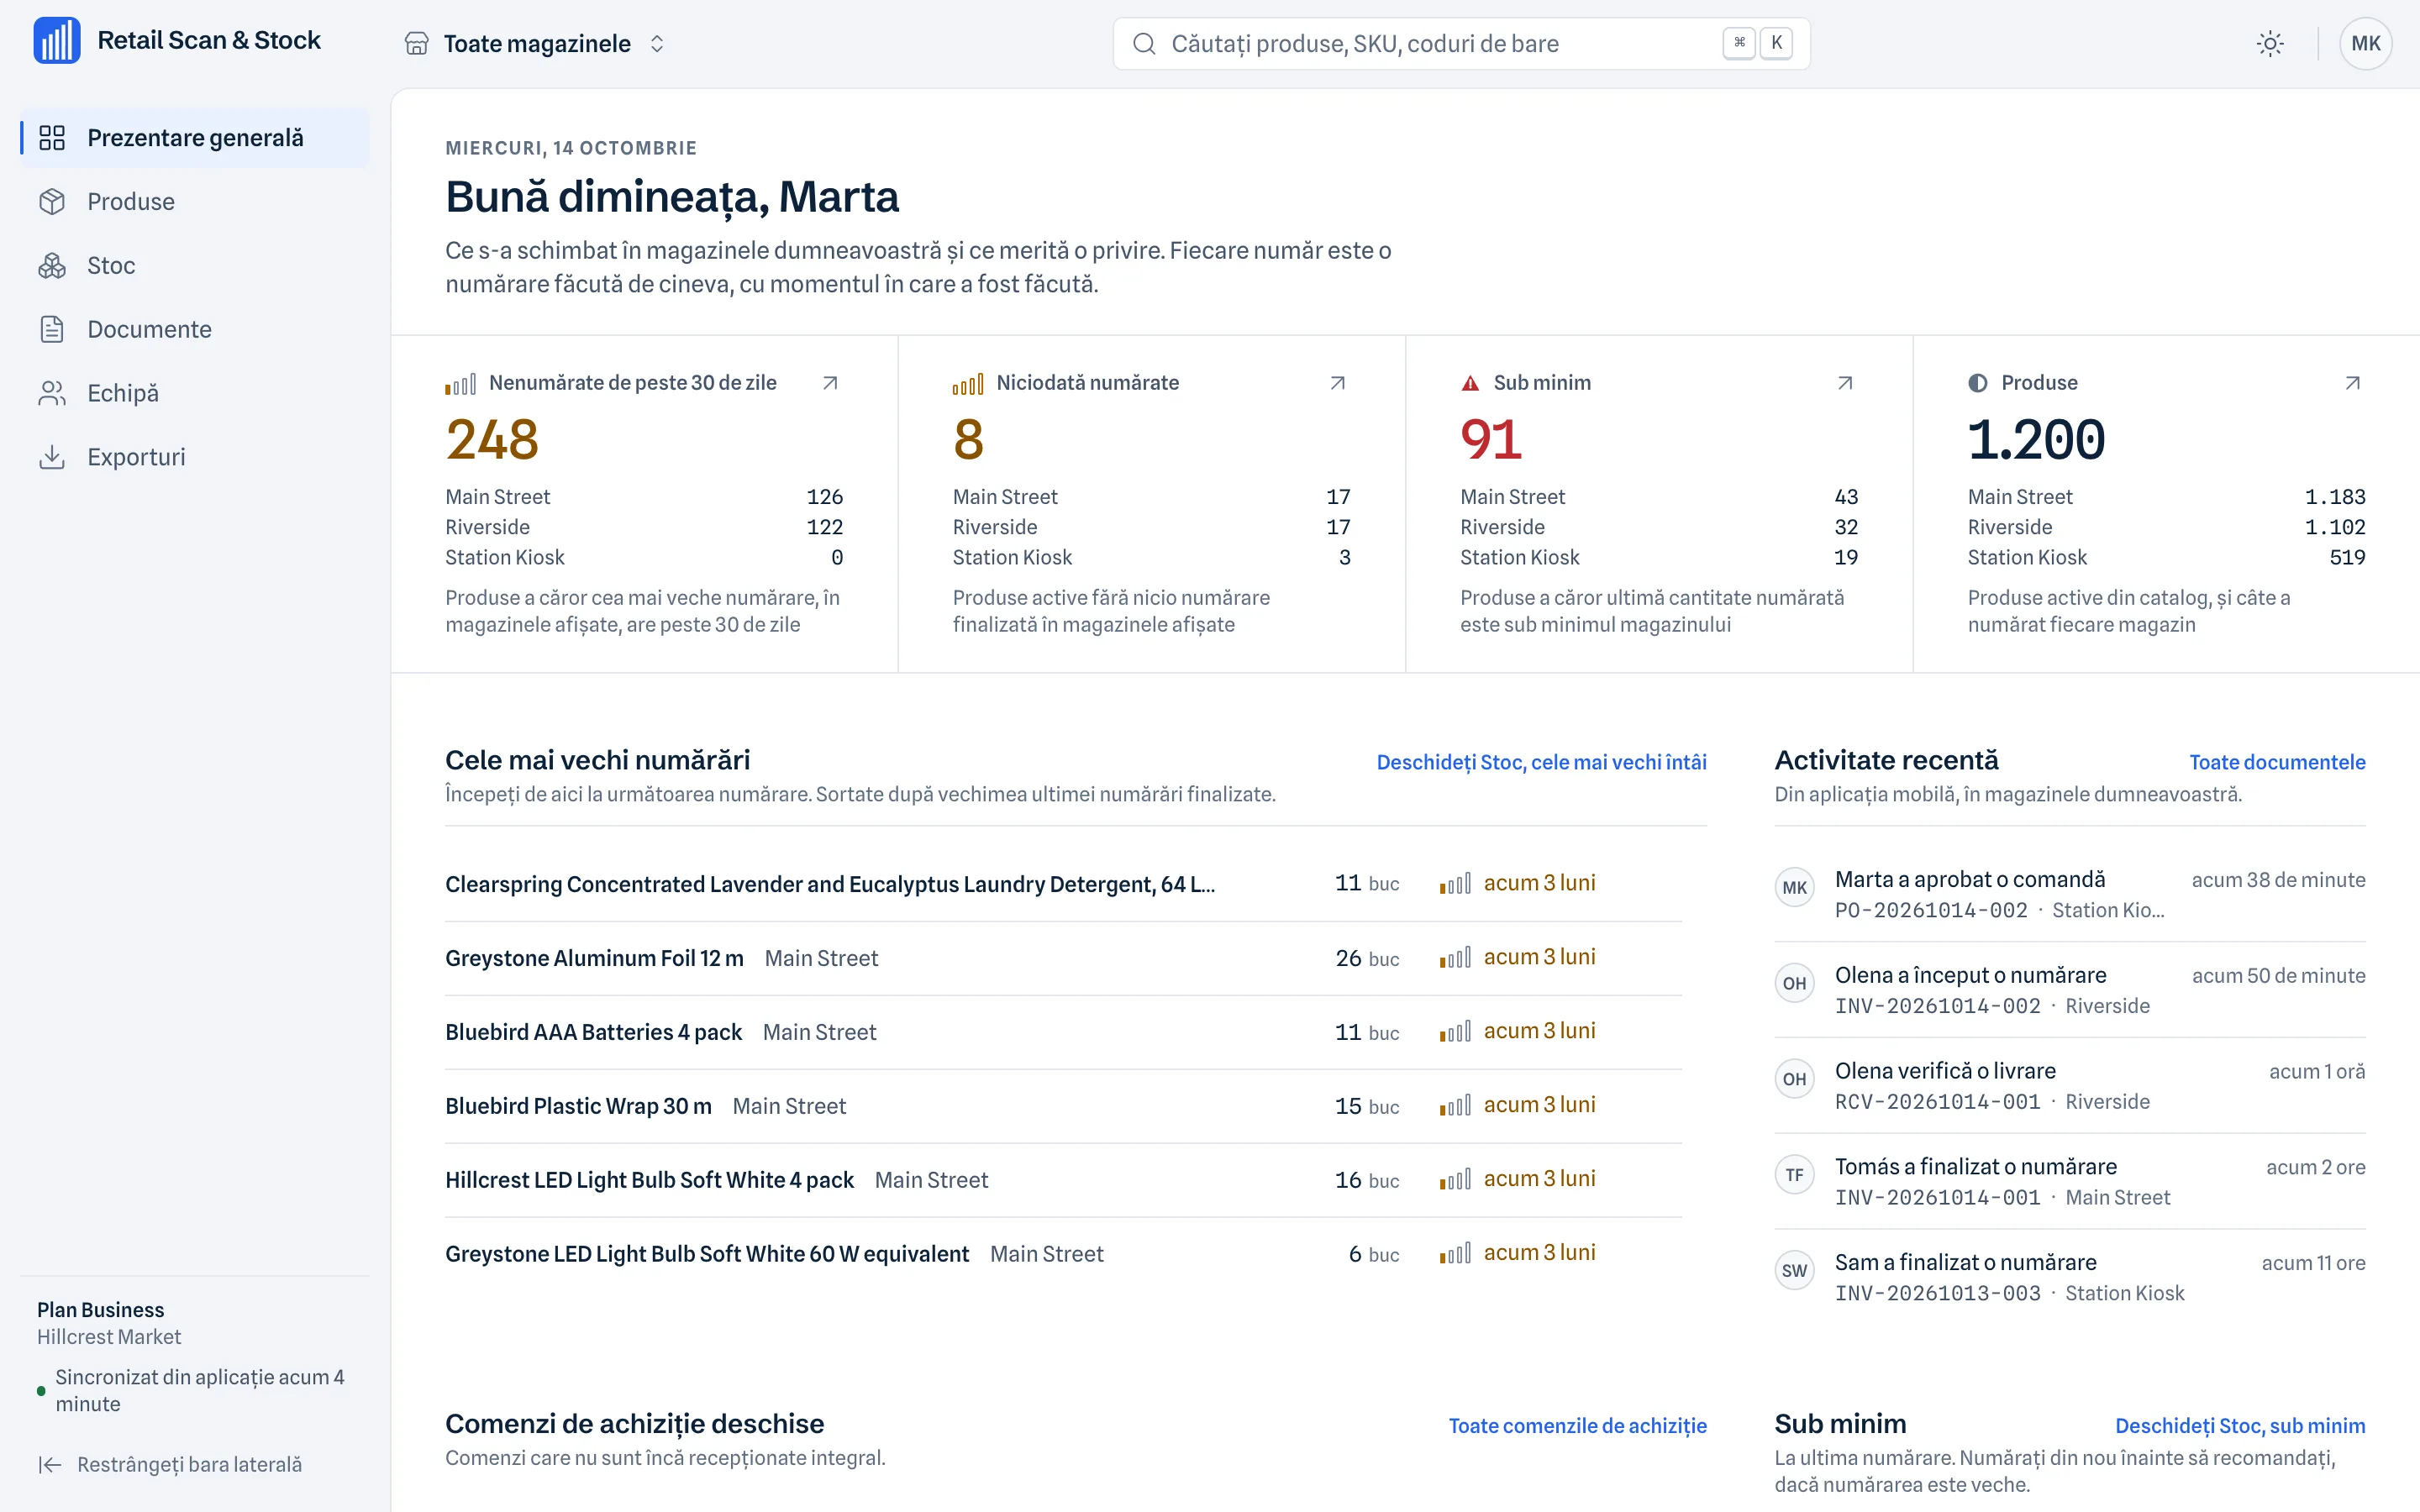This screenshot has height=1512, width=2420.
Task: Select Bluebird AAA Batteries 4 pack row
Action: pyautogui.click(x=1063, y=1032)
